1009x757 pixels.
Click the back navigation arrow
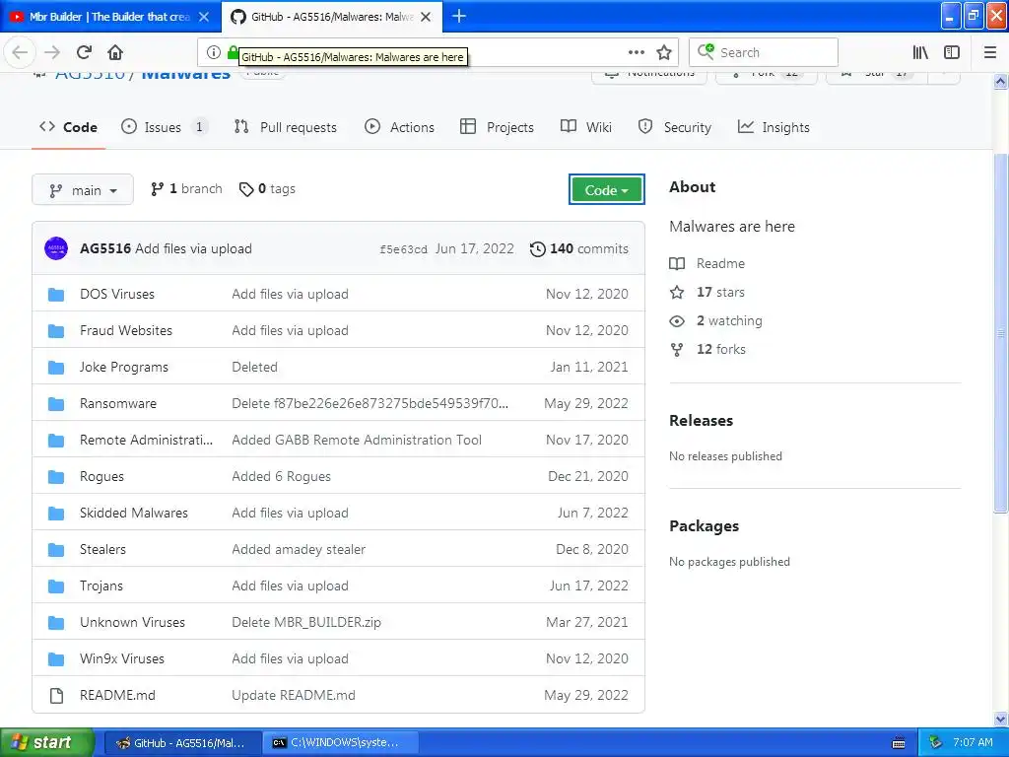[20, 52]
